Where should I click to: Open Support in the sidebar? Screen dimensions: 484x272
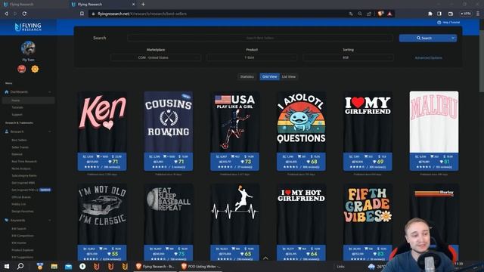click(x=17, y=114)
